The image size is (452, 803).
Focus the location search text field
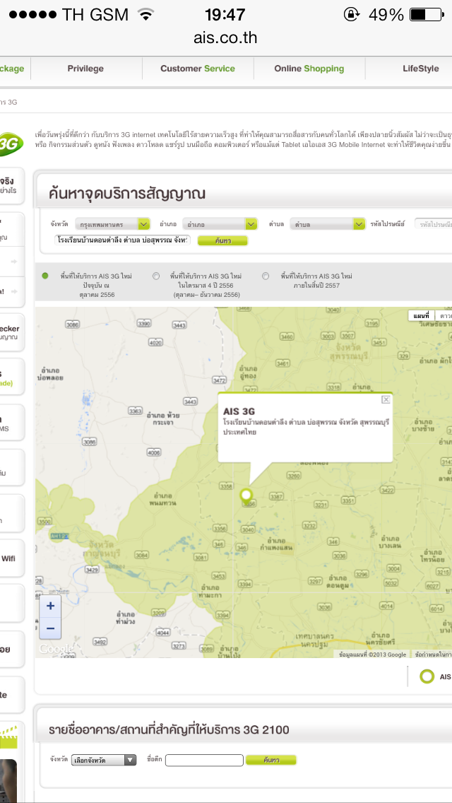pyautogui.click(x=123, y=240)
